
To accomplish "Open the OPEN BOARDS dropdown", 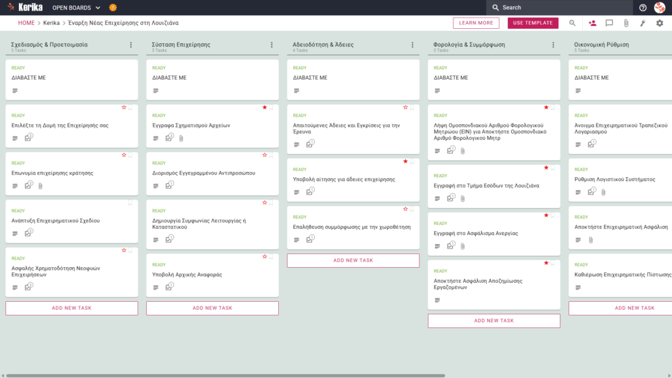I will 76,8.
